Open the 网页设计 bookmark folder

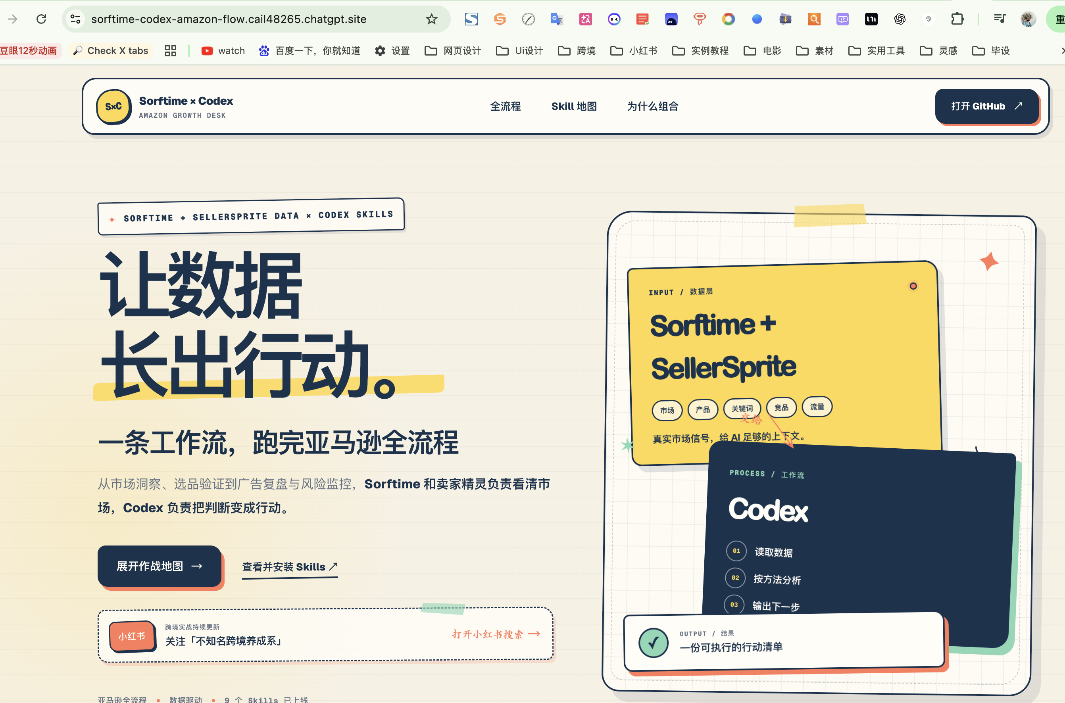point(452,51)
